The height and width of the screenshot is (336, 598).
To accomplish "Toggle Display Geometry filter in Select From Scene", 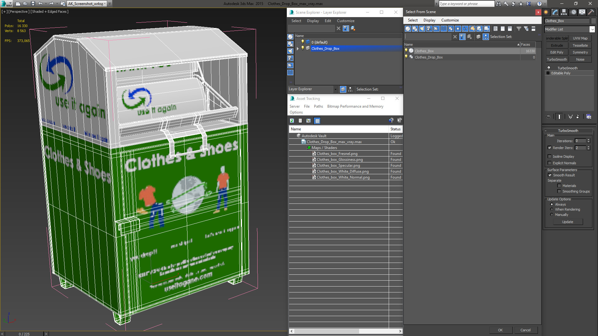I will pyautogui.click(x=408, y=29).
